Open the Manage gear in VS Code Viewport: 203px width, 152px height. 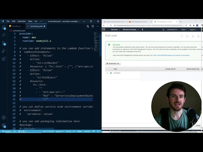coord(4,125)
